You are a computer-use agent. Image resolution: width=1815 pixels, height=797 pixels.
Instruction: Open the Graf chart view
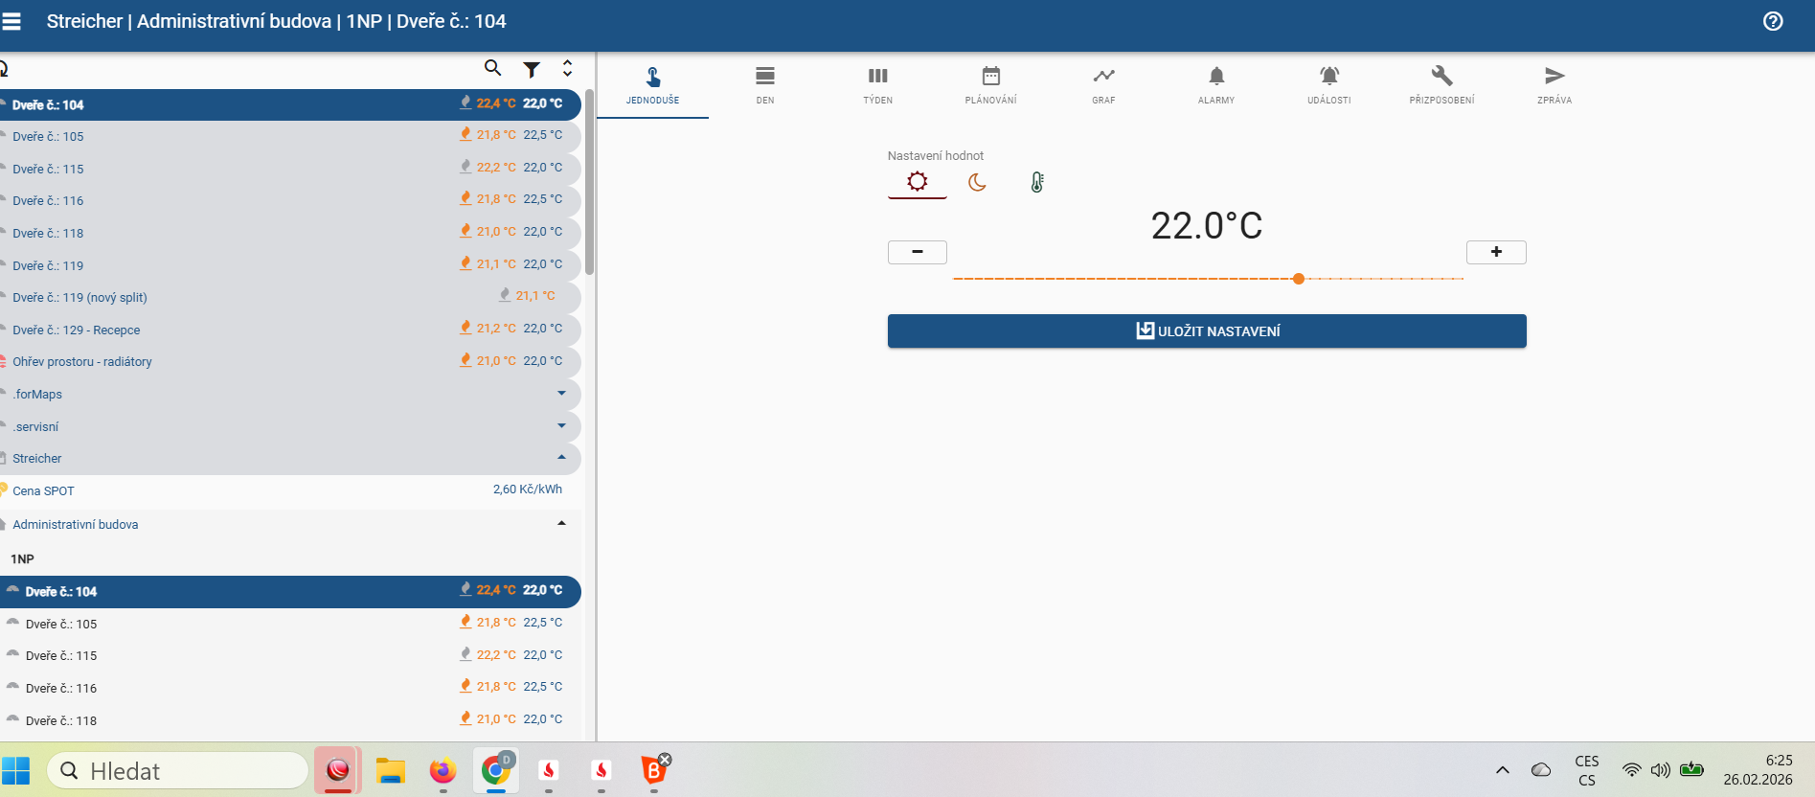tap(1103, 83)
